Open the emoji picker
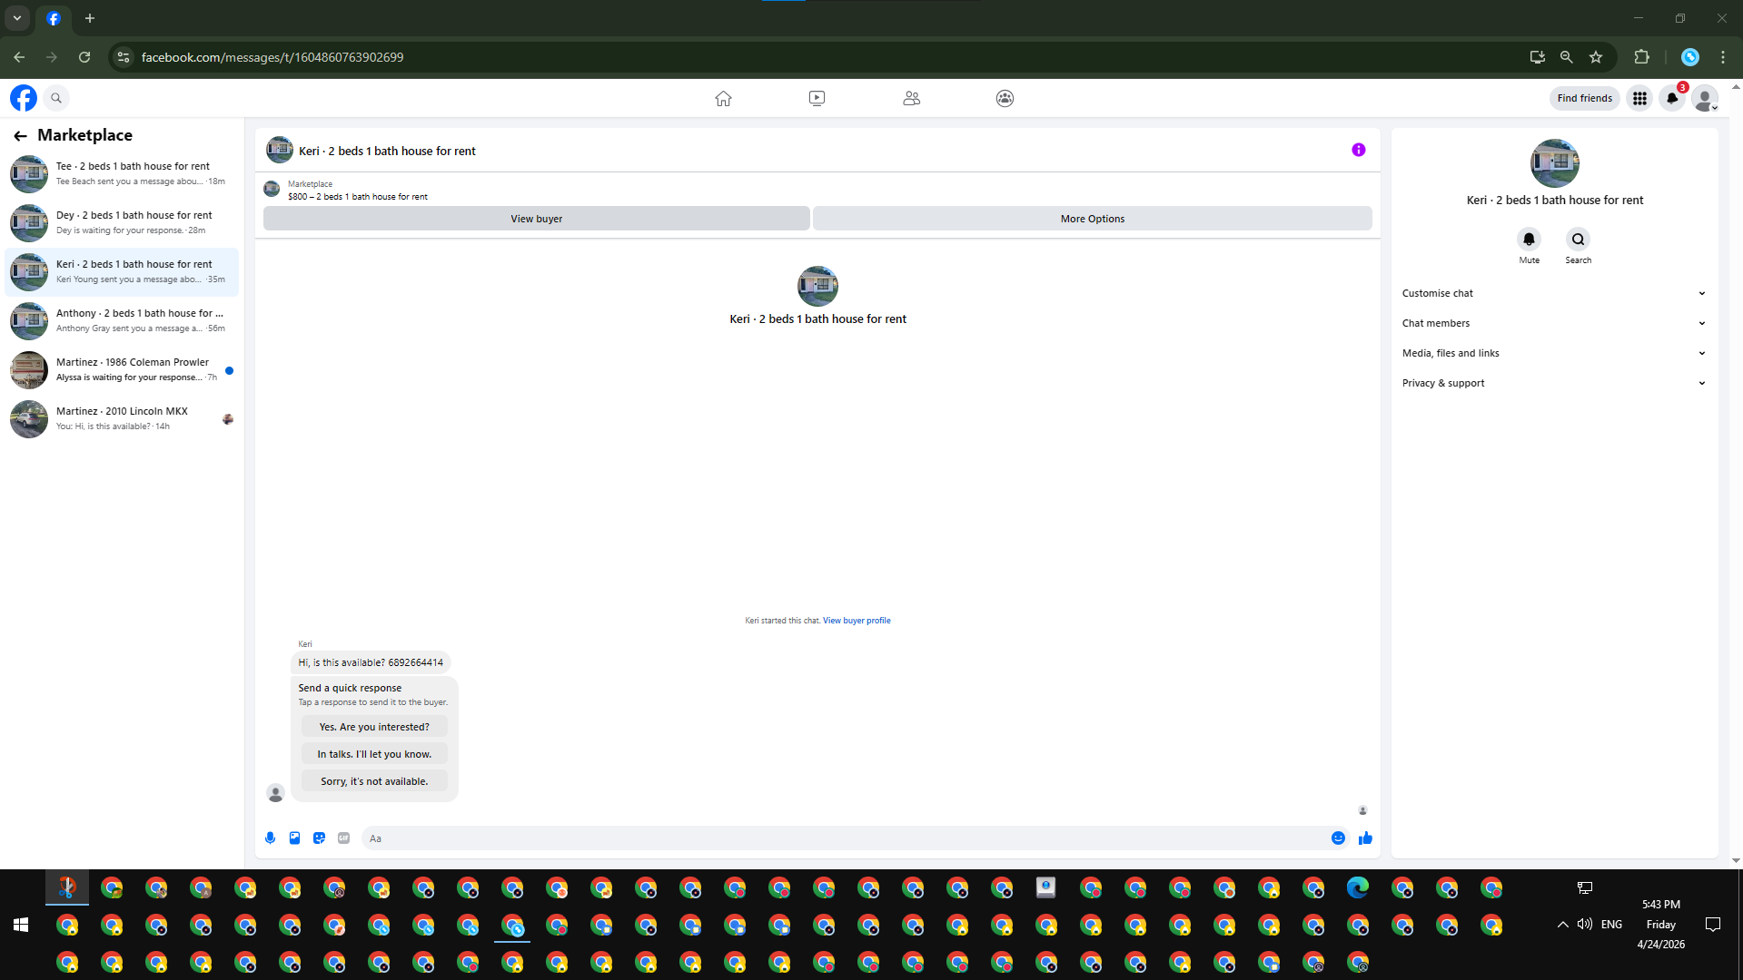 1338,838
